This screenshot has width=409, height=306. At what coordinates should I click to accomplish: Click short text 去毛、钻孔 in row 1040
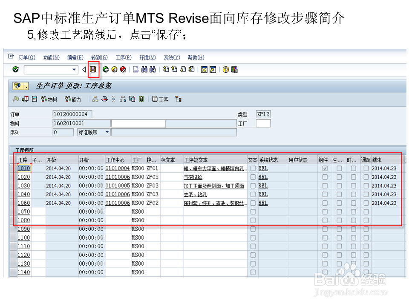click(x=196, y=194)
